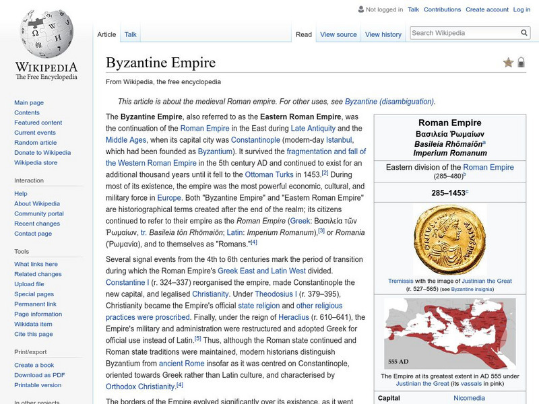Open the View history tab
Screen dimensions: 539x404
pos(383,34)
